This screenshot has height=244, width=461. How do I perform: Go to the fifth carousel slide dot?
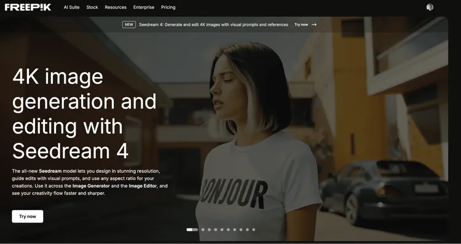[222, 230]
